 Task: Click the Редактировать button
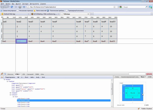(10, 77)
